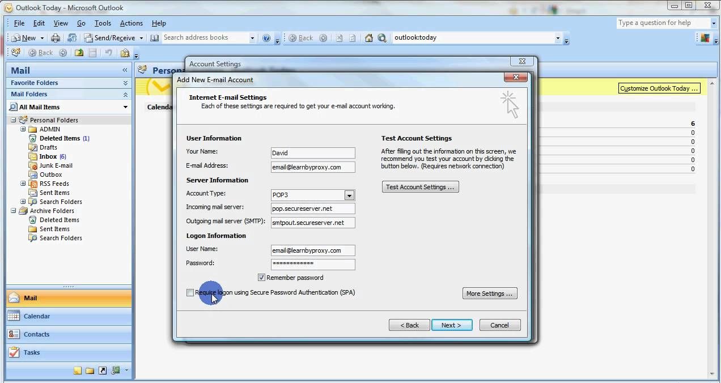Viewport: 721px width, 383px height.
Task: Click the Incoming mail server field
Action: [x=313, y=208]
